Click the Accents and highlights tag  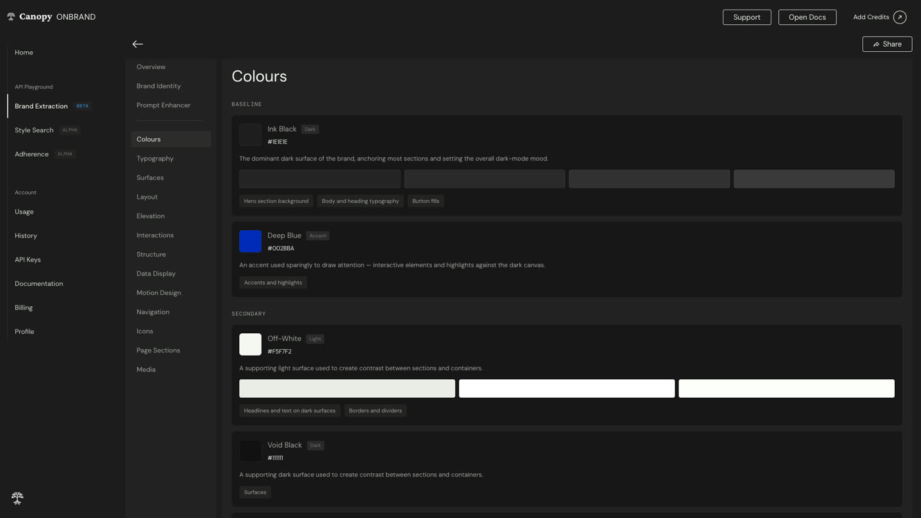coord(273,283)
